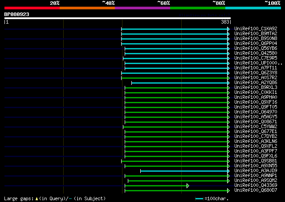Click the green ~80% legend segment
285x202 pixels.
click(x=198, y=8)
